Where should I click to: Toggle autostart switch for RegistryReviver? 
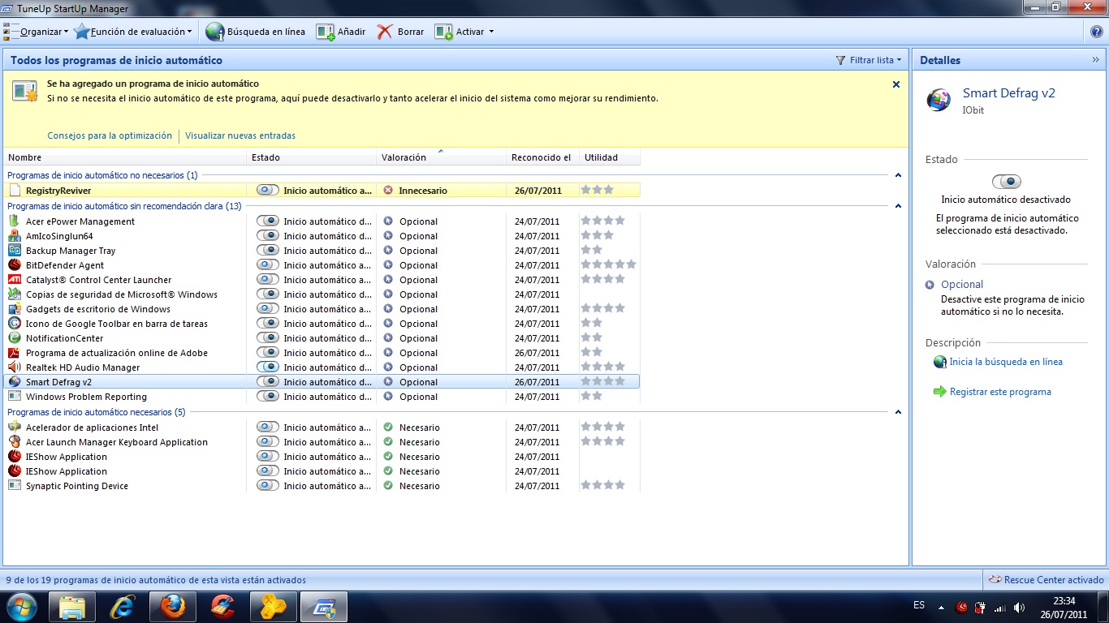(x=268, y=190)
